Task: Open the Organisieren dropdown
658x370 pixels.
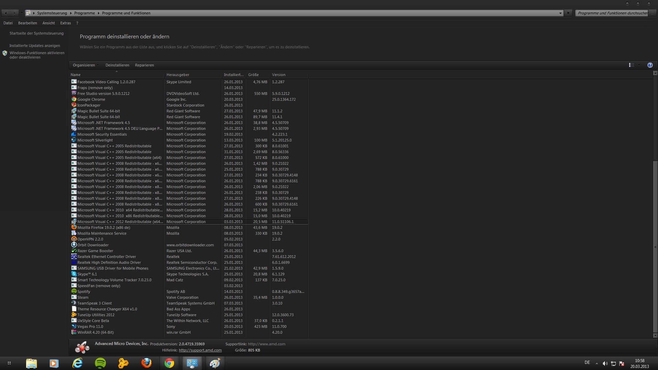Action: coord(86,65)
